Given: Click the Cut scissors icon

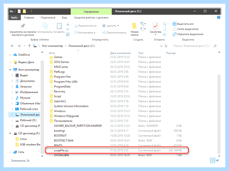Looking at the screenshot, I should coord(68,24).
